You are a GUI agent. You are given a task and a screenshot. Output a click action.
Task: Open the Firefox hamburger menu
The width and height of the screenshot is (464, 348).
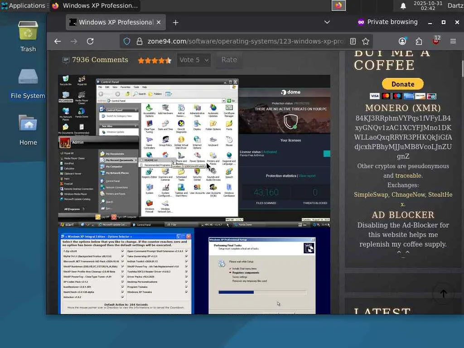[453, 41]
